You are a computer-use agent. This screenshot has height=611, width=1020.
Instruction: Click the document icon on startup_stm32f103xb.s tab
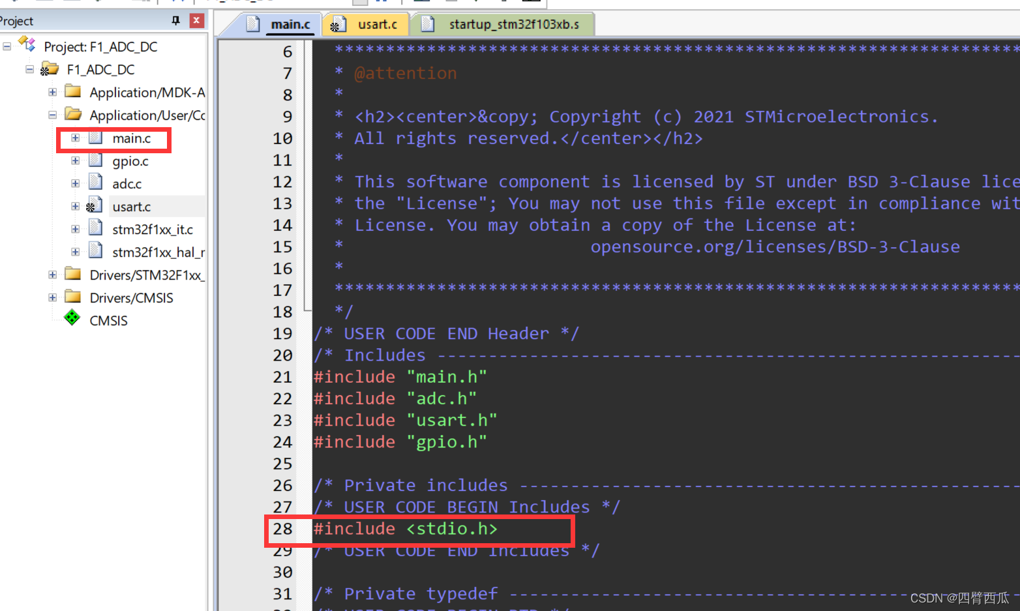click(428, 23)
